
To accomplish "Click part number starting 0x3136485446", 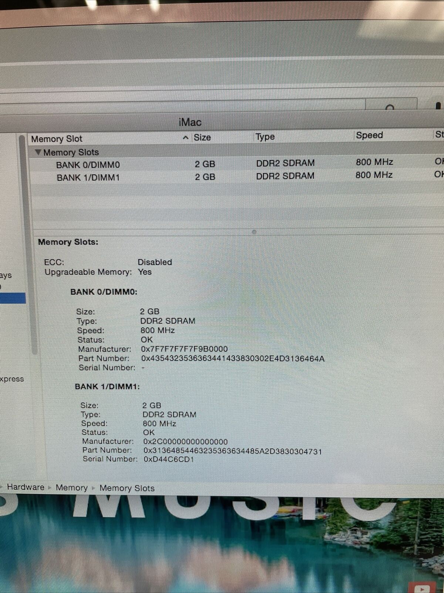I will pos(233,451).
